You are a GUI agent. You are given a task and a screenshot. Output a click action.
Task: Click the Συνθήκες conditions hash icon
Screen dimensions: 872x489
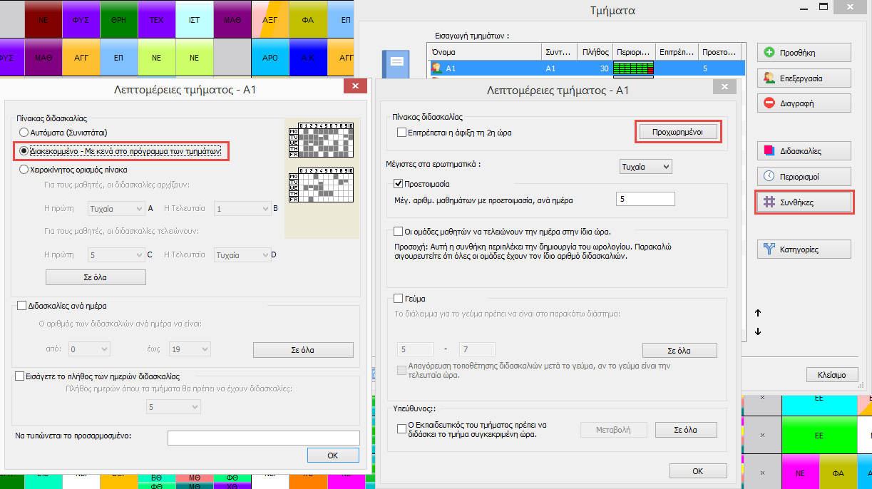tap(769, 202)
